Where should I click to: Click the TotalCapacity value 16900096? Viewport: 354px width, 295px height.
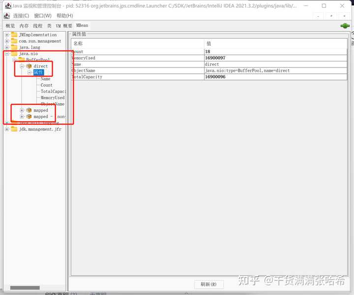pyautogui.click(x=275, y=77)
